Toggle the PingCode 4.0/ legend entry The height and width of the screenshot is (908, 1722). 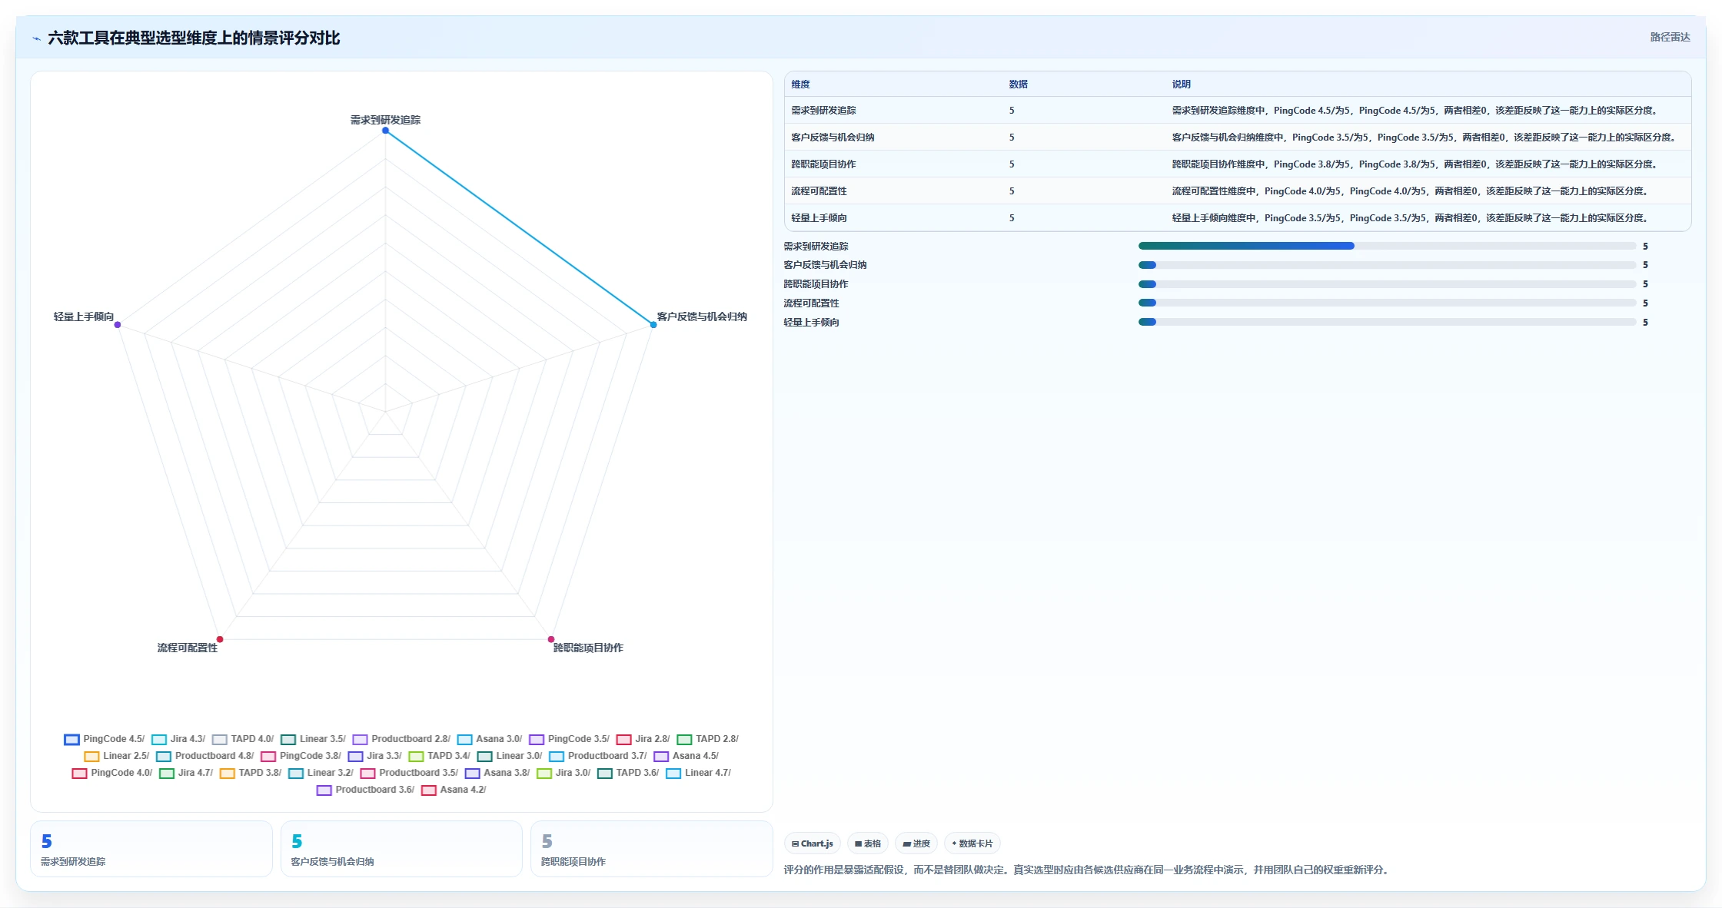112,773
